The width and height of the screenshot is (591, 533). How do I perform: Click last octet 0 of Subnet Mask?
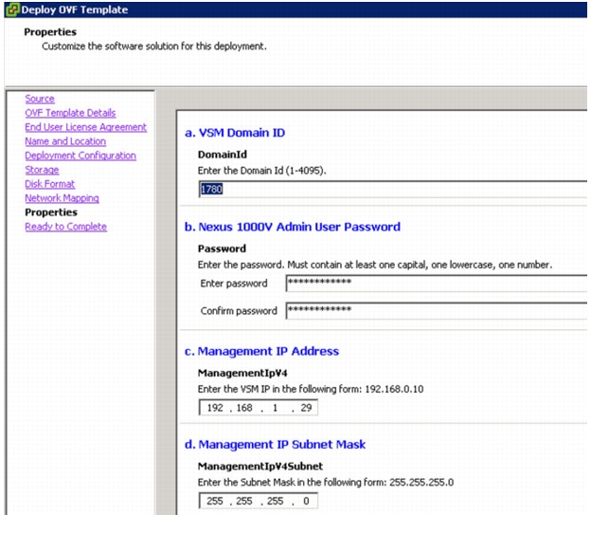(x=306, y=501)
